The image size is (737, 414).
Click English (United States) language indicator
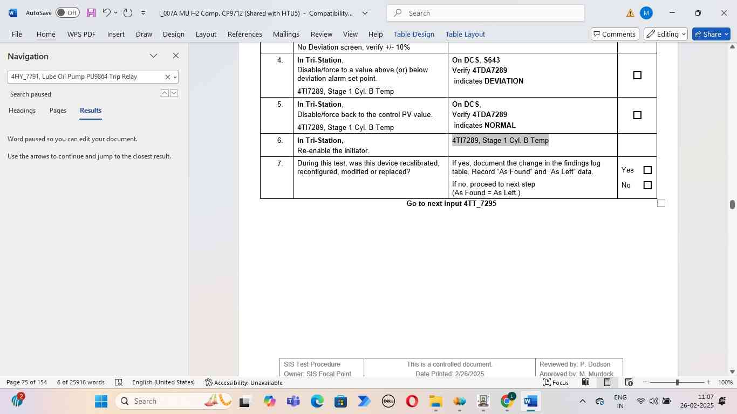click(x=163, y=382)
